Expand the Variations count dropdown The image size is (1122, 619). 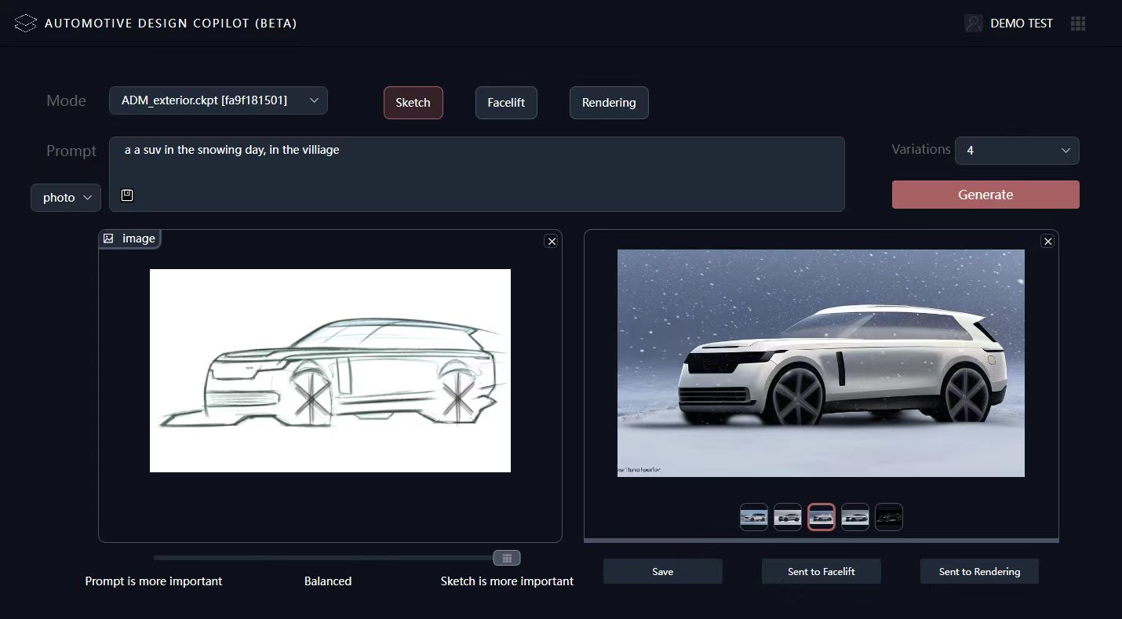(1017, 151)
